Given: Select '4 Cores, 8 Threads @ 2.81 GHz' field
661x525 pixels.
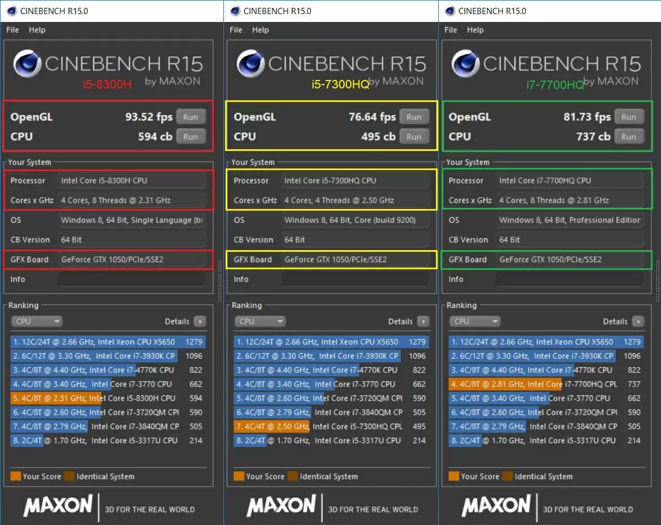Looking at the screenshot, I should coord(570,201).
